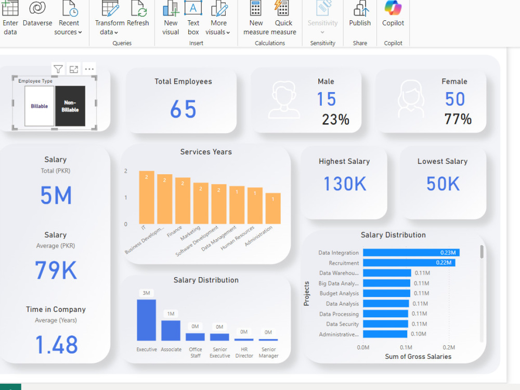Click the filter icon on the slicer visual
520x390 pixels.
pyautogui.click(x=58, y=69)
